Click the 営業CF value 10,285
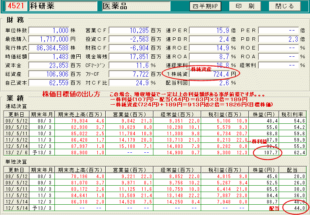Image resolution: width=310 pixels, height=215 pixels. (129, 31)
